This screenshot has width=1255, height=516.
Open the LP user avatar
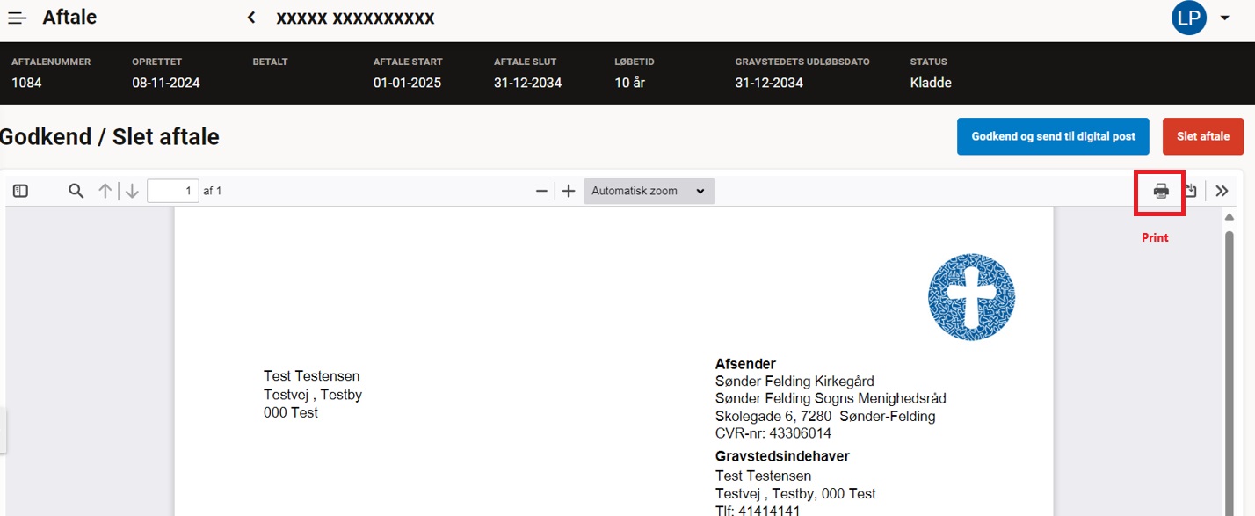click(x=1188, y=18)
